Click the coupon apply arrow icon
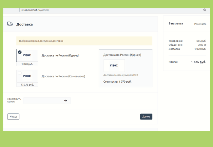 tap(65, 101)
